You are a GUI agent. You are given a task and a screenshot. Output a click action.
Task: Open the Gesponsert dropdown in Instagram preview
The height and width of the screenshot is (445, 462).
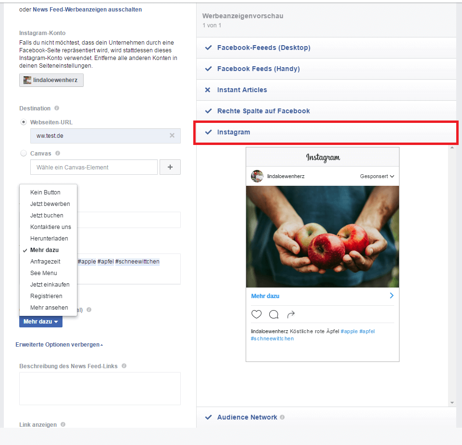(x=377, y=176)
